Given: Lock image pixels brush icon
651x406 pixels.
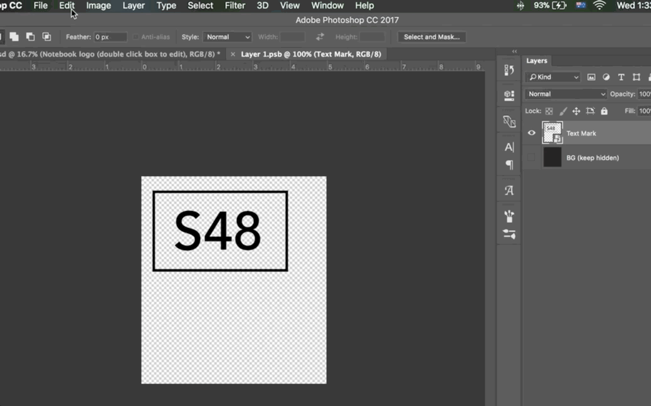Looking at the screenshot, I should point(563,111).
